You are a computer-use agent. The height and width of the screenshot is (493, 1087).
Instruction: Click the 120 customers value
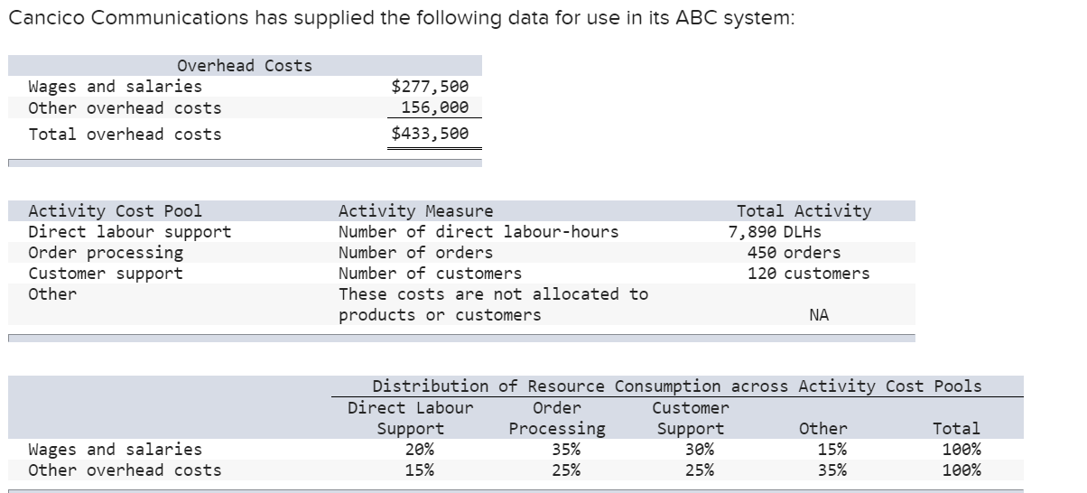tap(808, 274)
